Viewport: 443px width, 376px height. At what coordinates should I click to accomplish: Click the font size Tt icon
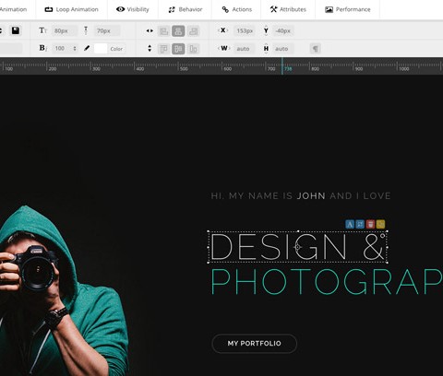(42, 30)
